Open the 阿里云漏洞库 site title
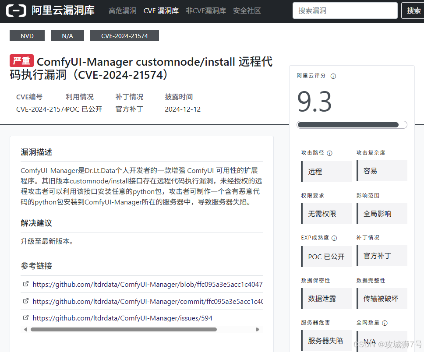 63,11
